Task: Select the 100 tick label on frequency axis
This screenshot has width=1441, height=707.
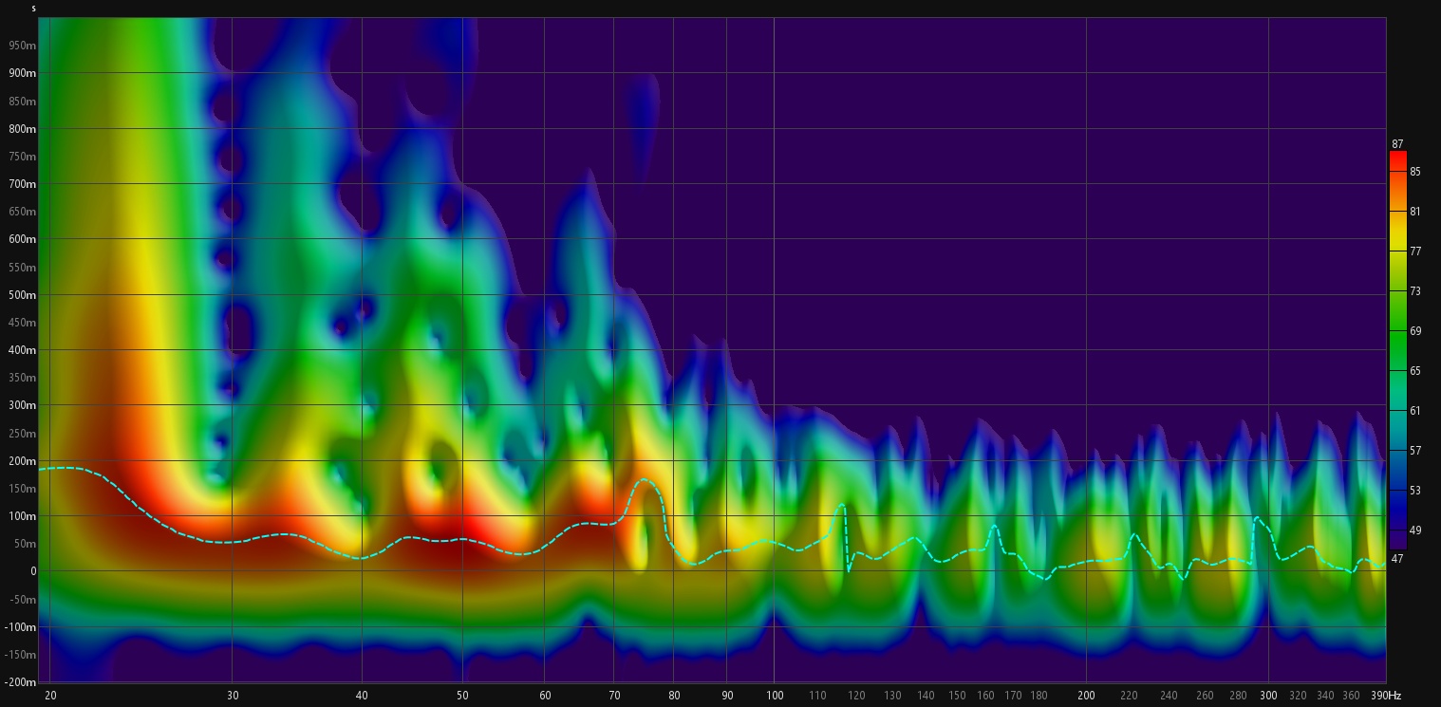Action: 774,696
